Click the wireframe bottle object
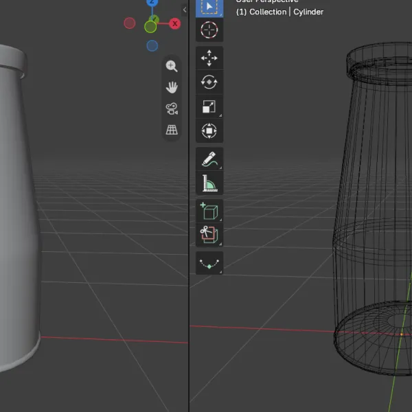 pos(374,207)
